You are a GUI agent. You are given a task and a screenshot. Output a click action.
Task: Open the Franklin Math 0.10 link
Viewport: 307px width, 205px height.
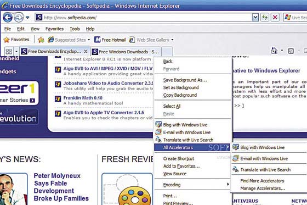click(83, 98)
